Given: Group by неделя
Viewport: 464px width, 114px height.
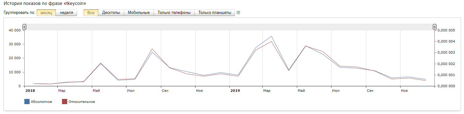Looking at the screenshot, I should 66,13.
